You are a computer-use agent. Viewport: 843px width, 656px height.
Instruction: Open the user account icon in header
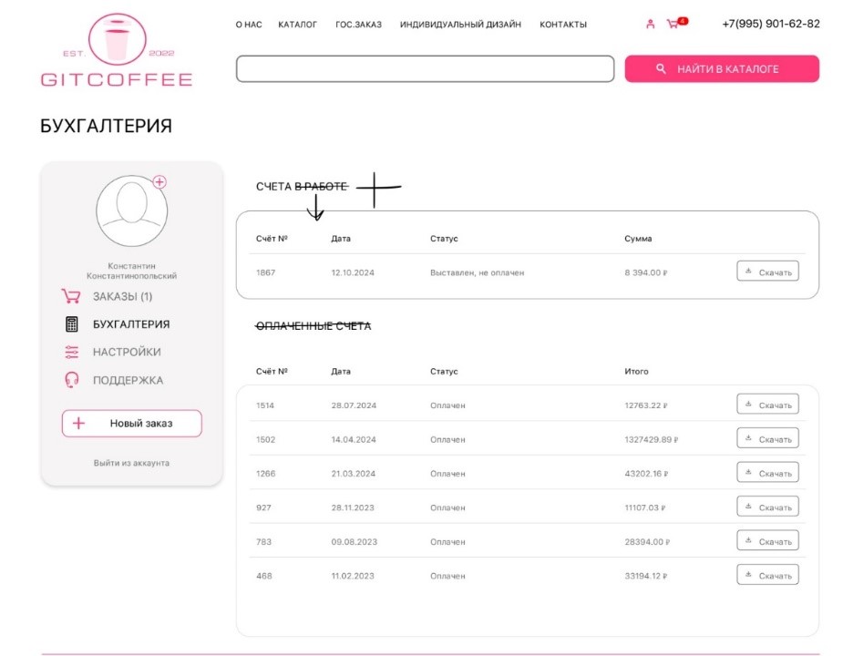pyautogui.click(x=650, y=25)
